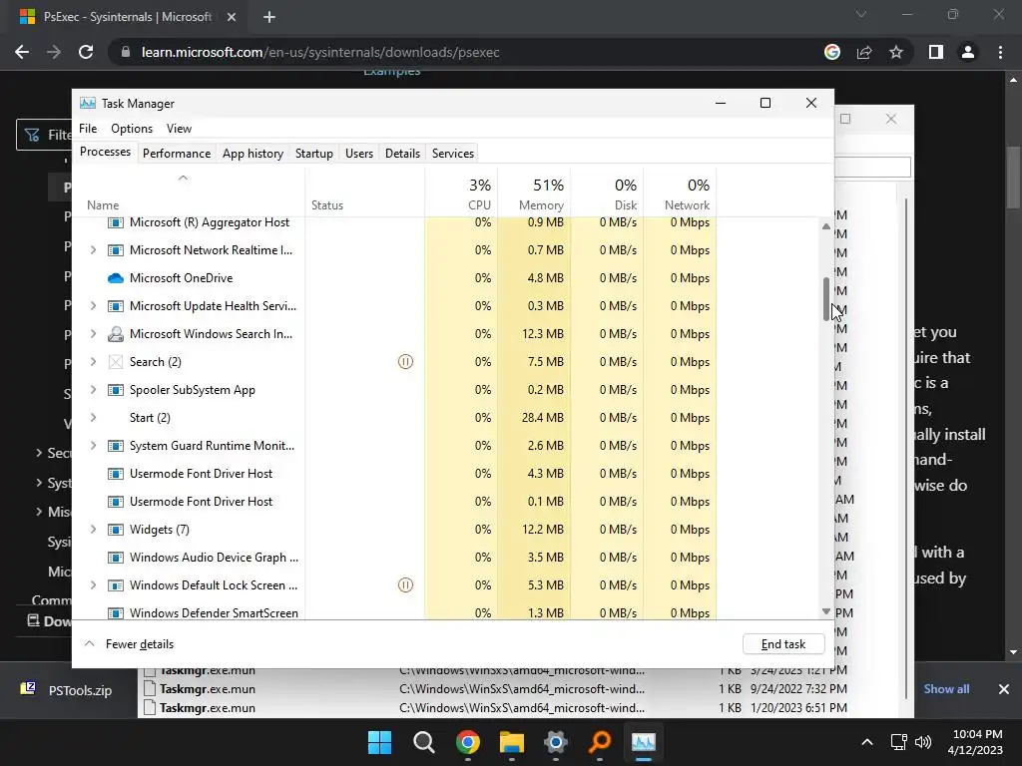Sort processes by the Disk column
This screenshot has height=766, width=1022.
[x=608, y=193]
